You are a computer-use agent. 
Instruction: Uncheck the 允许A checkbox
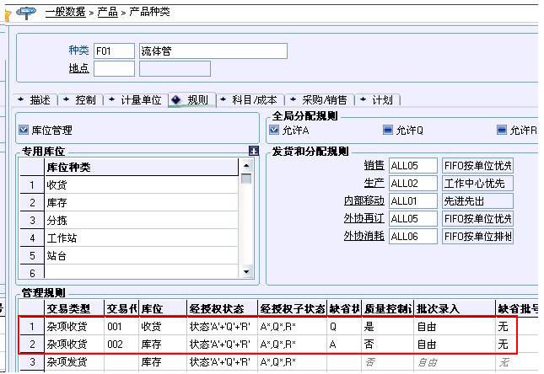tap(275, 131)
